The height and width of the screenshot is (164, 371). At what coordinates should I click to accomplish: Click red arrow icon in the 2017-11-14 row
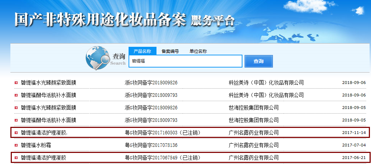click(x=16, y=133)
